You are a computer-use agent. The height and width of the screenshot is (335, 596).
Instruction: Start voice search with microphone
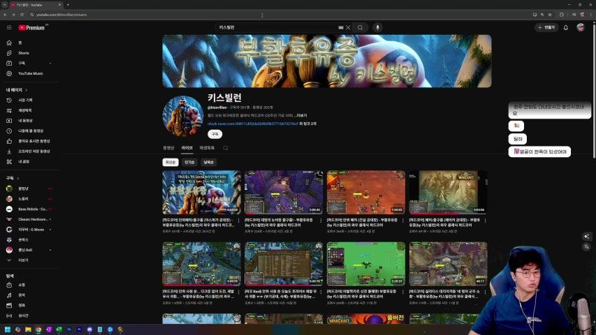pos(377,27)
